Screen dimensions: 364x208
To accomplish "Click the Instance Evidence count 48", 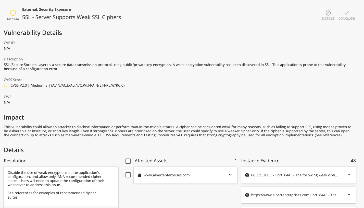I will (353, 161).
